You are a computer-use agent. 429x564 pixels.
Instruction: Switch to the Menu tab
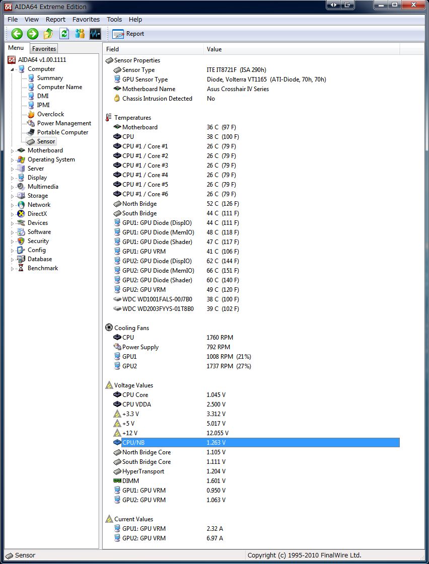point(16,48)
